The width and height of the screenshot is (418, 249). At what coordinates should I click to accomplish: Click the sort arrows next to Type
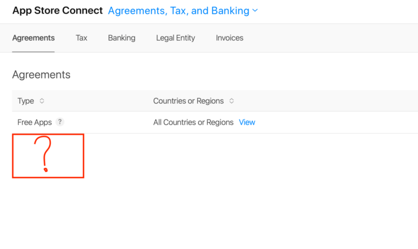pyautogui.click(x=42, y=101)
